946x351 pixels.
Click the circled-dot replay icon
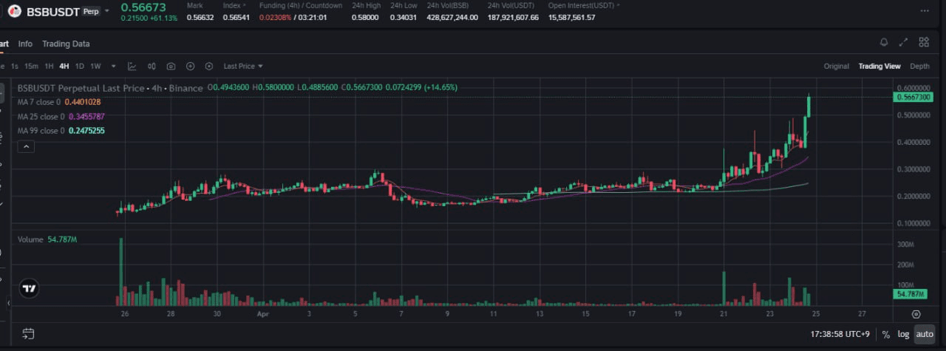click(x=209, y=67)
